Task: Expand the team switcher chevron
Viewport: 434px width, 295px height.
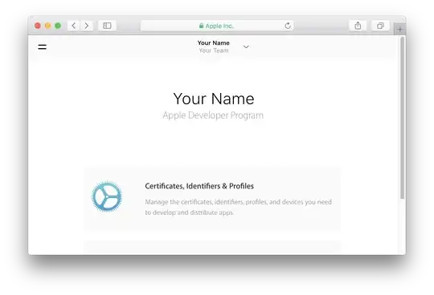Action: [x=246, y=46]
